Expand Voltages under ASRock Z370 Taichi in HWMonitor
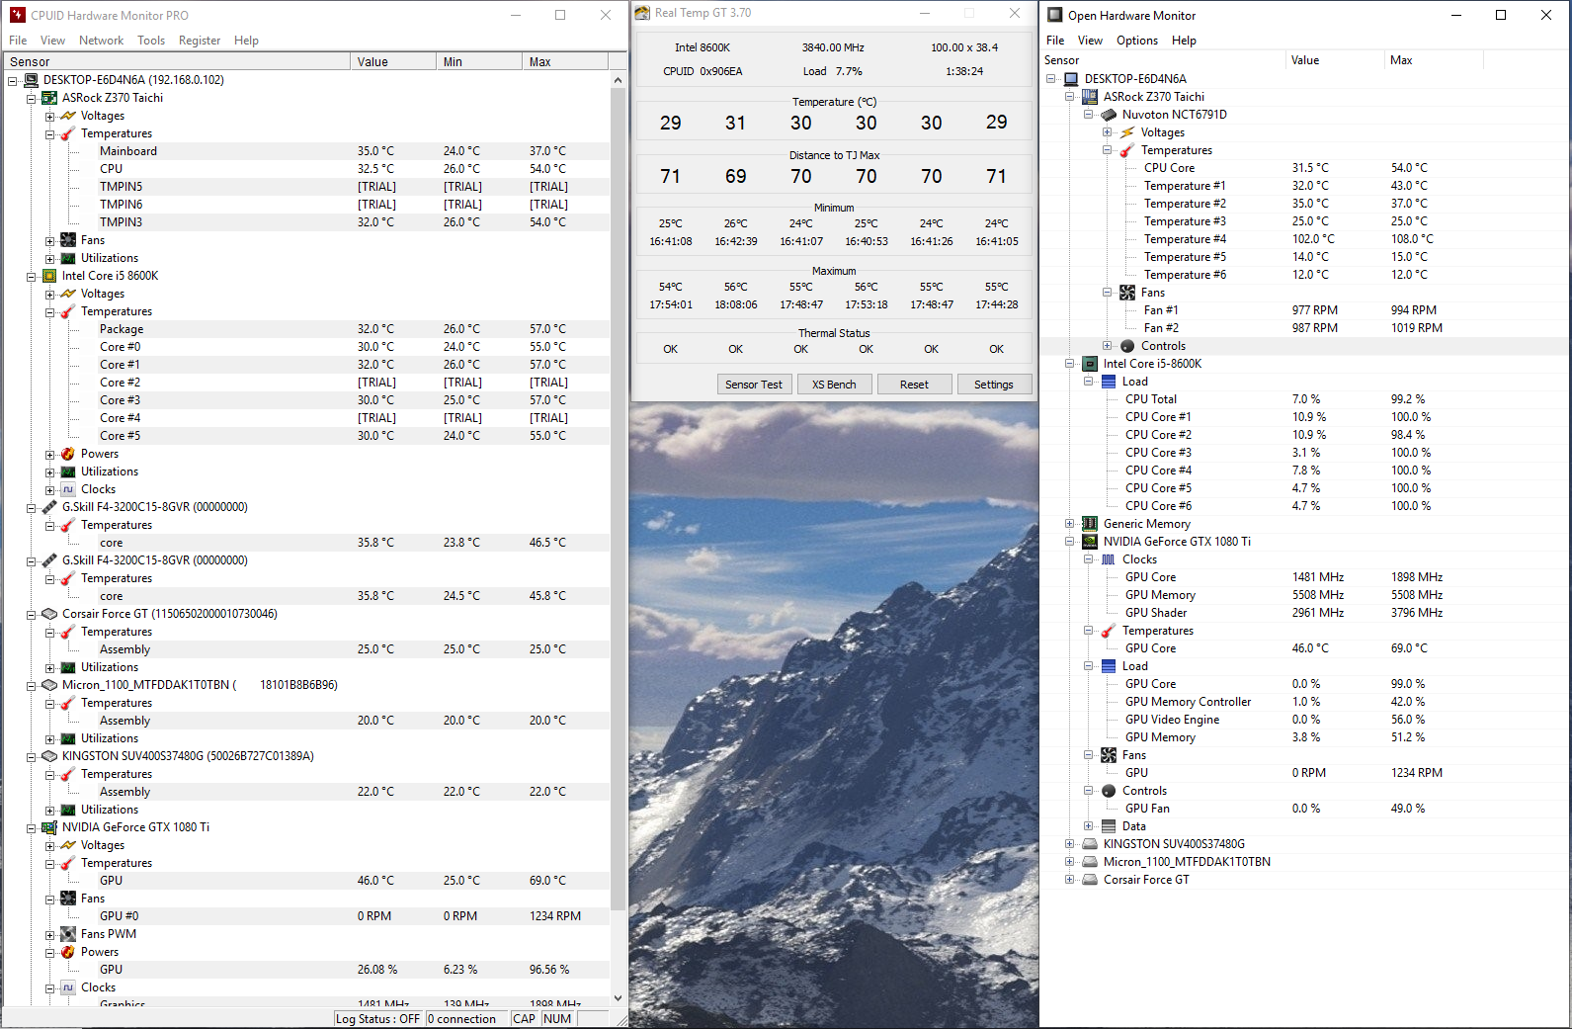This screenshot has height=1029, width=1572. point(49,116)
